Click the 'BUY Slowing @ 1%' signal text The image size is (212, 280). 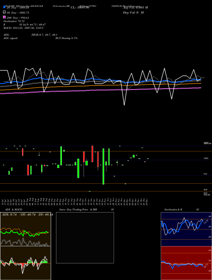tap(67, 38)
